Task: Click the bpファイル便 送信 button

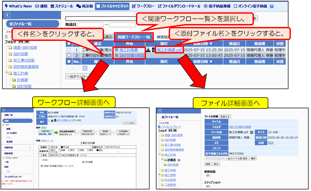Action: pyautogui.click(x=237, y=159)
